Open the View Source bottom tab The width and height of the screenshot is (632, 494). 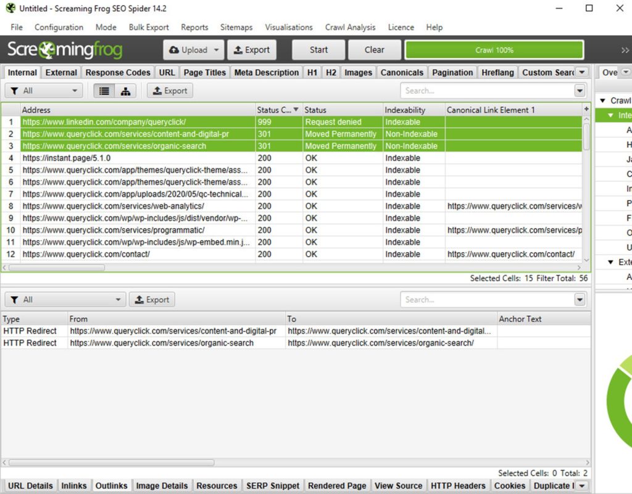tap(398, 485)
